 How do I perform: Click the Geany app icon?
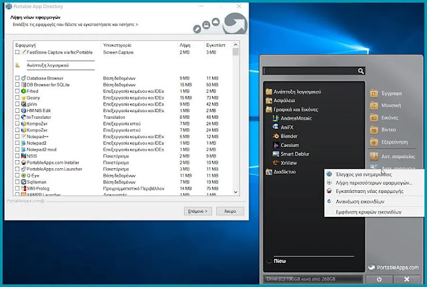click(24, 97)
